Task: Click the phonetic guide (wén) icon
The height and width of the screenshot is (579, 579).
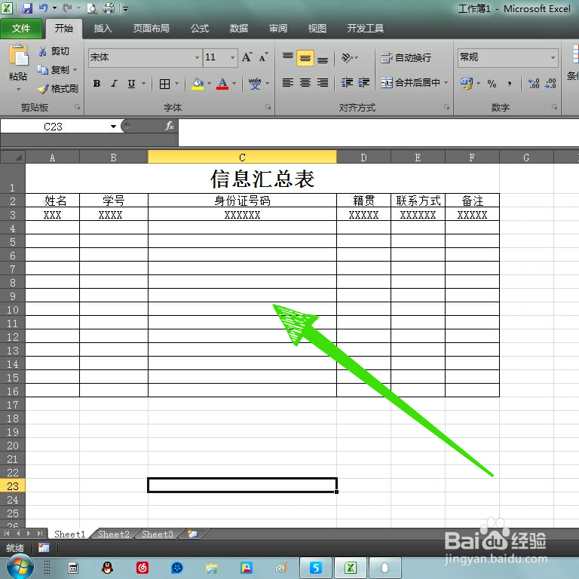Action: [x=254, y=84]
